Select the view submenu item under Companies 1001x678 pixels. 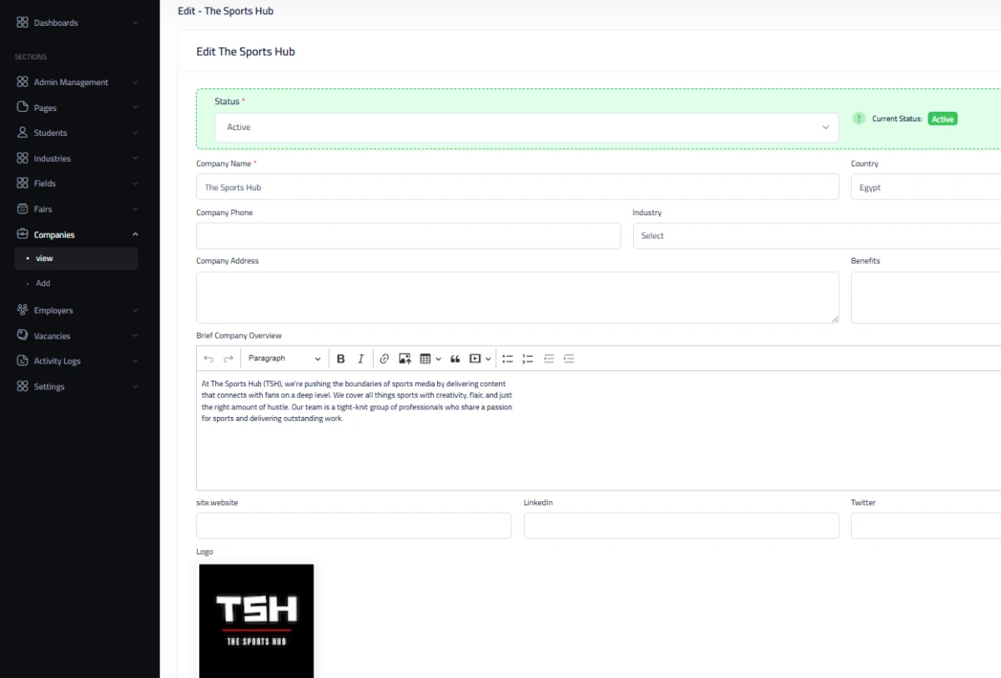(x=45, y=259)
